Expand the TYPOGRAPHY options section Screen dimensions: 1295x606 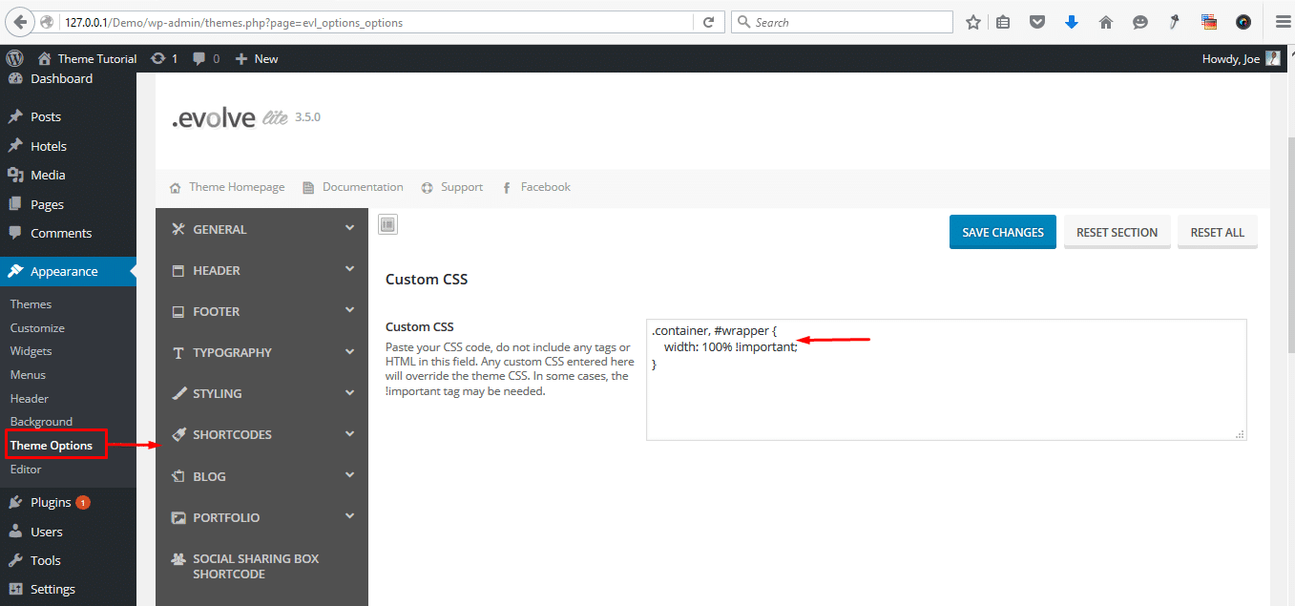pyautogui.click(x=261, y=352)
